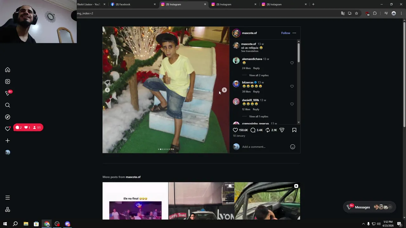The height and width of the screenshot is (228, 406).
Task: Click the Google Translate icon in address bar
Action: click(343, 13)
